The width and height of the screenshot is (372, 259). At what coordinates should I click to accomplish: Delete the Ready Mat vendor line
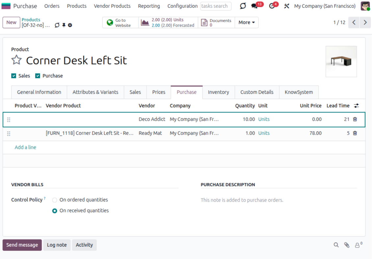[355, 133]
